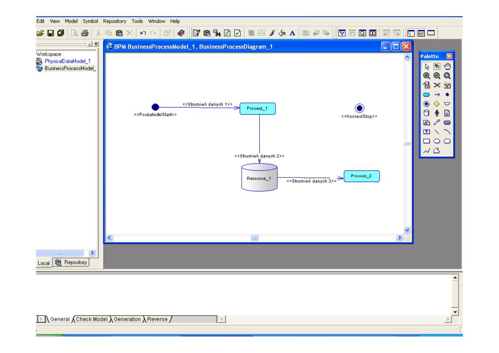Select the Process tool in Palette
This screenshot has height=353, width=499.
[426, 95]
